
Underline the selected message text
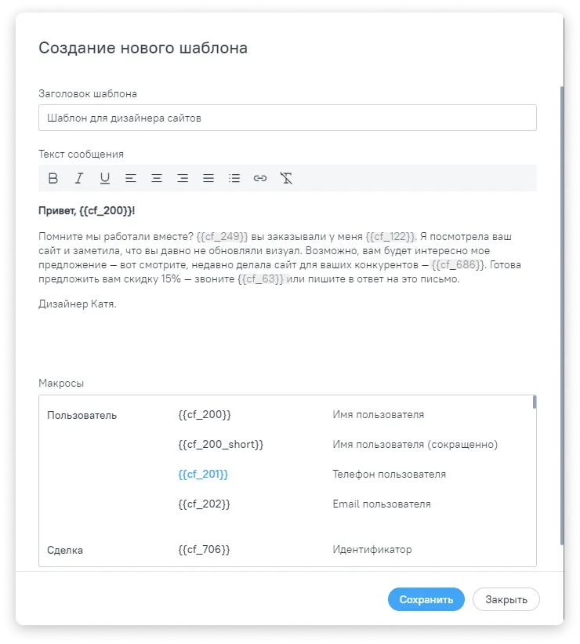point(105,178)
